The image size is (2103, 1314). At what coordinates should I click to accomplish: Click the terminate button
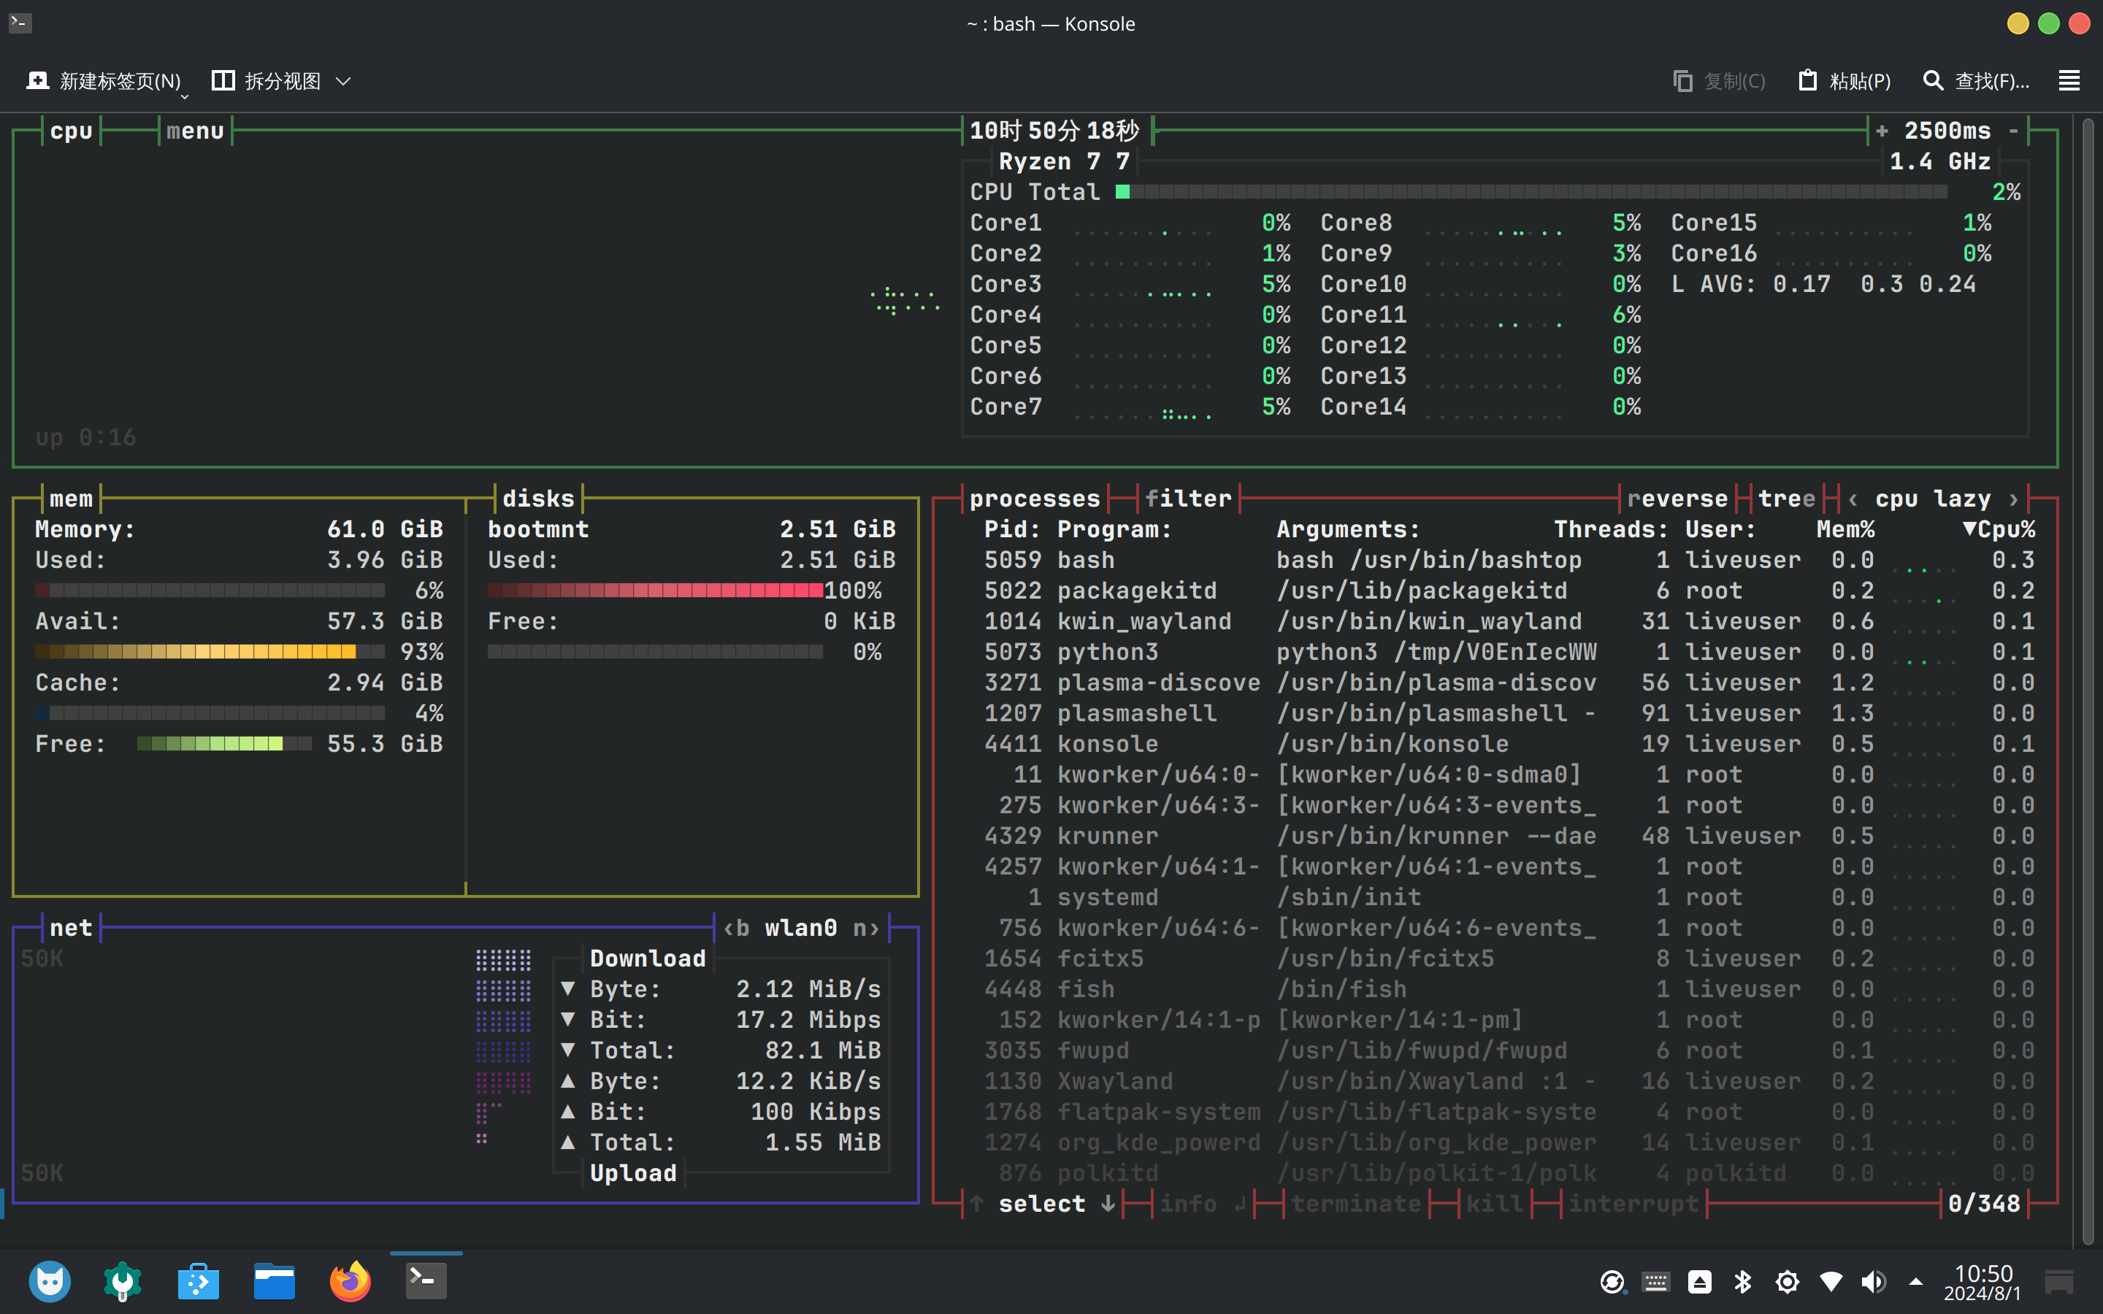[x=1356, y=1204]
